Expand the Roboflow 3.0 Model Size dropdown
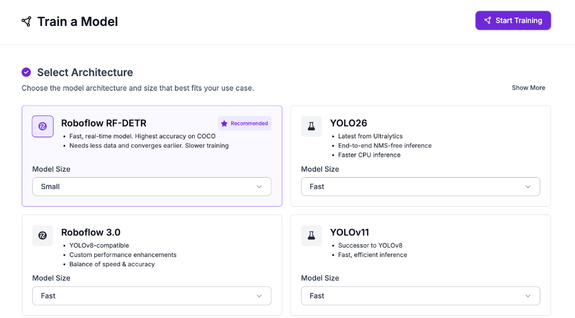575x318 pixels. click(x=151, y=296)
